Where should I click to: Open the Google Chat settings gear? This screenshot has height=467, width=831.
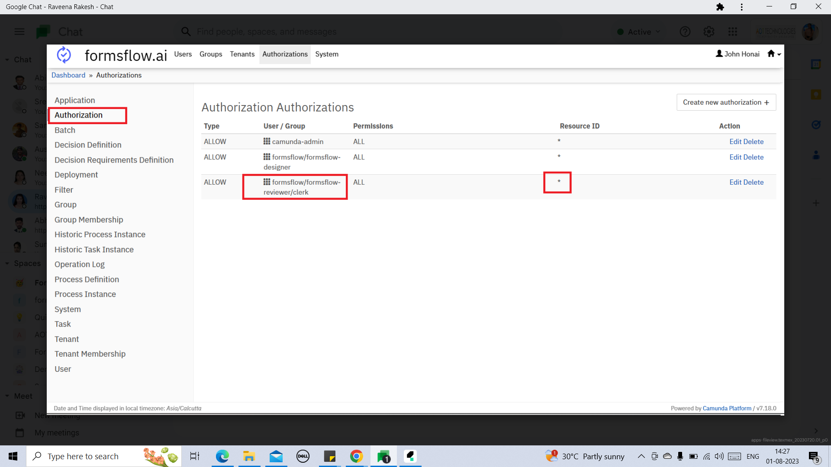click(x=709, y=32)
